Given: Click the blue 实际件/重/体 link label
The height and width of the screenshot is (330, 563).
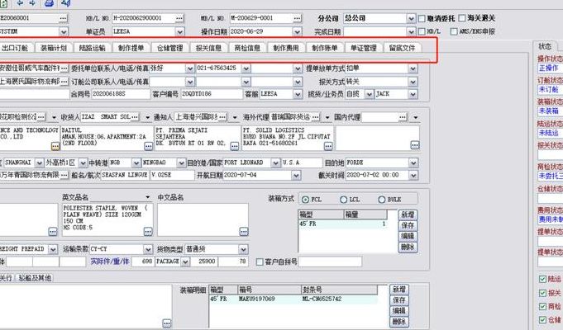Looking at the screenshot, I should click(x=110, y=262).
